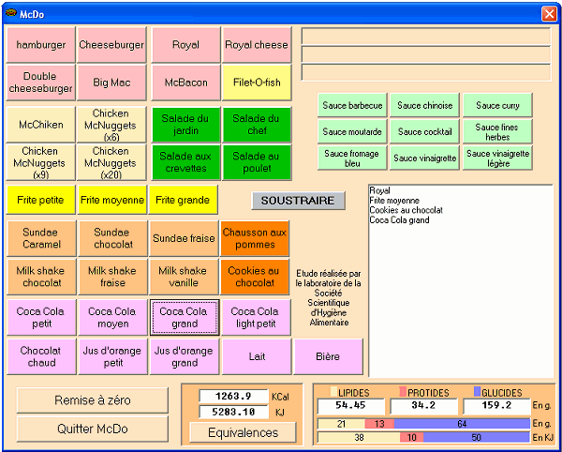Click the McDo title bar icon
Image resolution: width=562 pixels, height=452 pixels.
point(11,14)
